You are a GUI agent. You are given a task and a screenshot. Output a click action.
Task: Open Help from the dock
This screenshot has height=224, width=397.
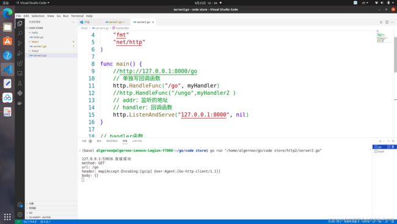[x=7, y=55]
